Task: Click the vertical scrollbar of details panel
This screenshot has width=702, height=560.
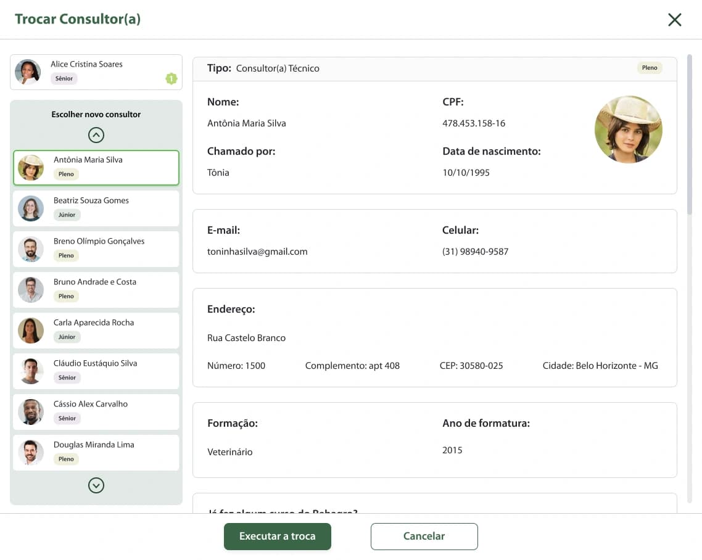Action: (x=690, y=134)
